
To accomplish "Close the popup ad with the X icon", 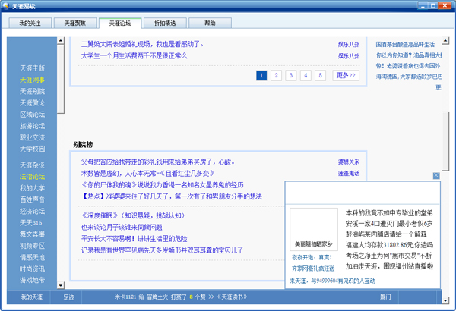I will point(436,175).
